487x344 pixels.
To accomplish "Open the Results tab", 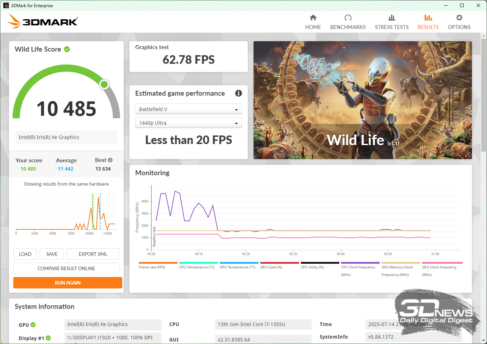I will pos(428,22).
